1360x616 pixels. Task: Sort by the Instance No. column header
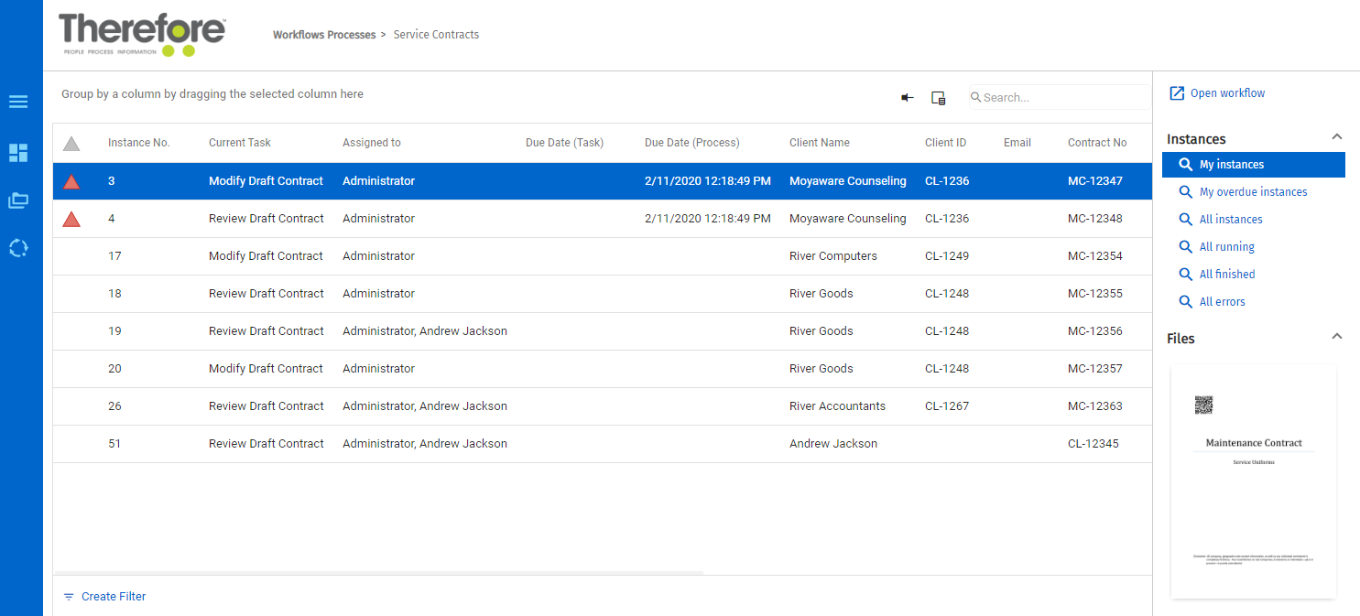139,143
